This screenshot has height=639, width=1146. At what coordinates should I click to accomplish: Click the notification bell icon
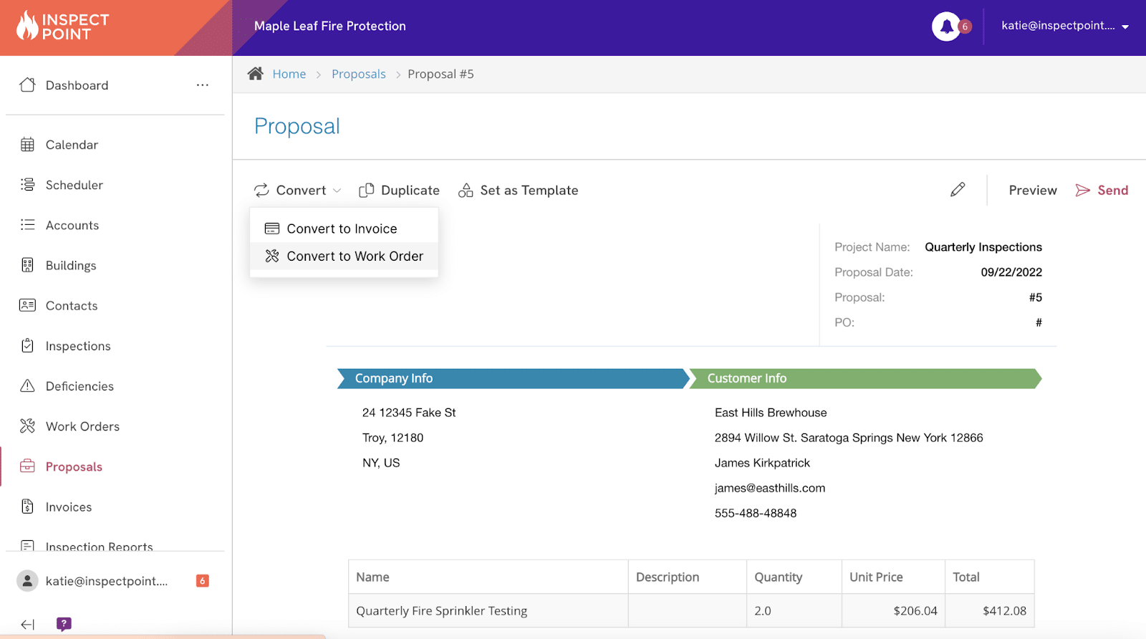click(946, 27)
